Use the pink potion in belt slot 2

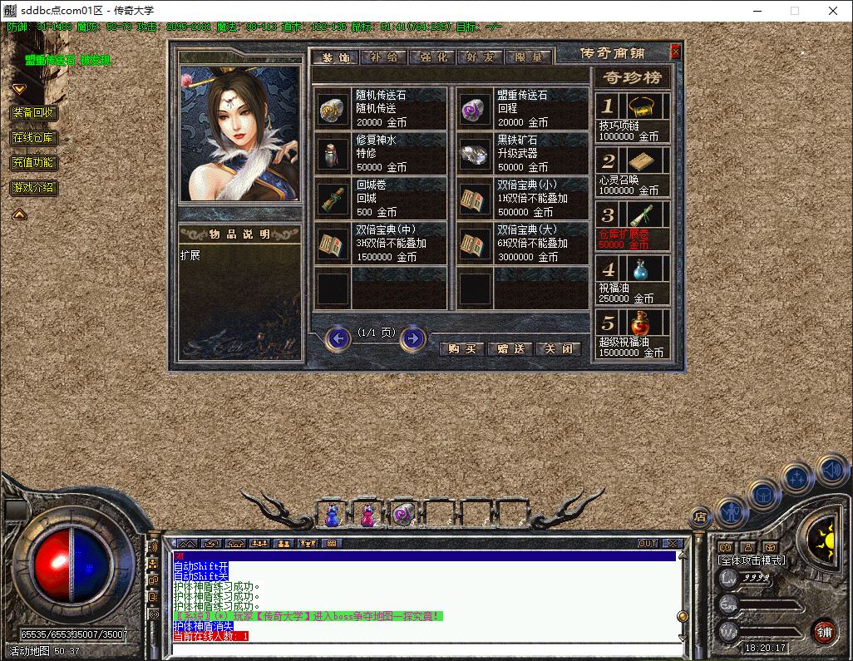367,515
